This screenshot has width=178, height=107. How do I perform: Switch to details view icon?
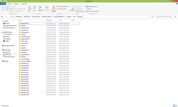coord(174,106)
